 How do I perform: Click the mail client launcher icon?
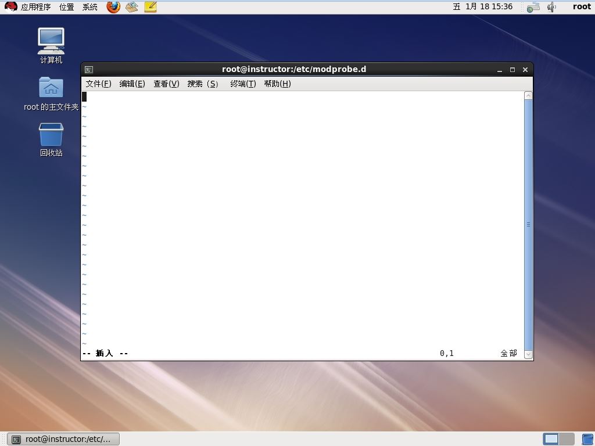point(132,7)
